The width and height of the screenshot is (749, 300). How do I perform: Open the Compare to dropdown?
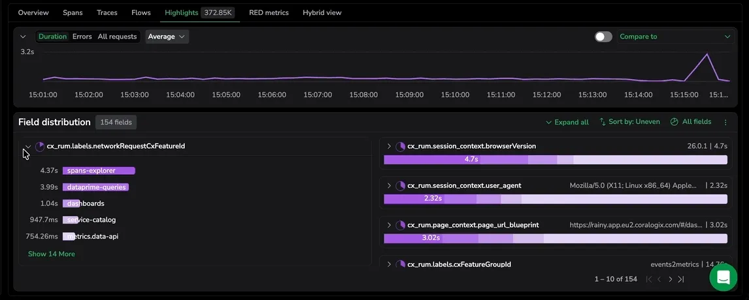pyautogui.click(x=675, y=37)
